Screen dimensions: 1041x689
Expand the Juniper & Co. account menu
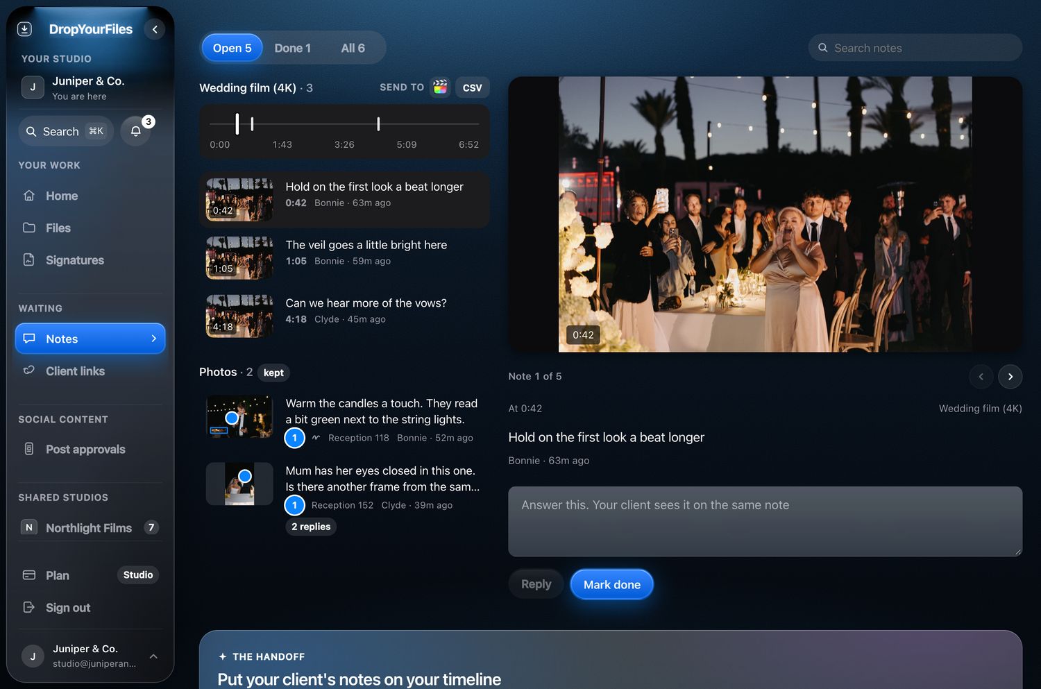[x=90, y=656]
